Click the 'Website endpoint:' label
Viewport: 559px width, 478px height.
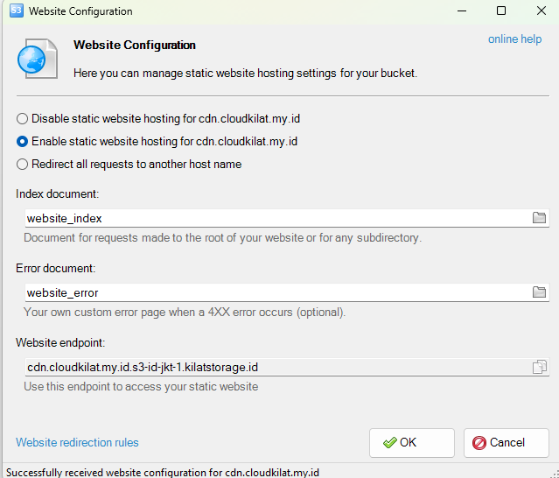60,343
